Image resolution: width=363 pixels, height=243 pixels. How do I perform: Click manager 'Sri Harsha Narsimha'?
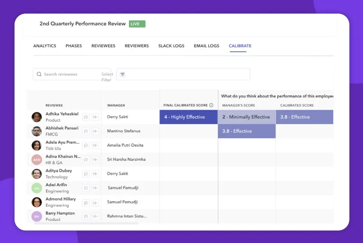(x=126, y=159)
